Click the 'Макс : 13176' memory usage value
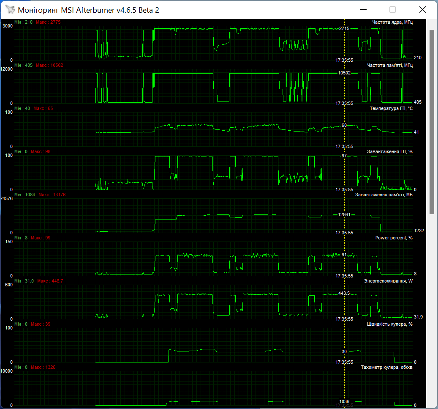 pos(52,195)
